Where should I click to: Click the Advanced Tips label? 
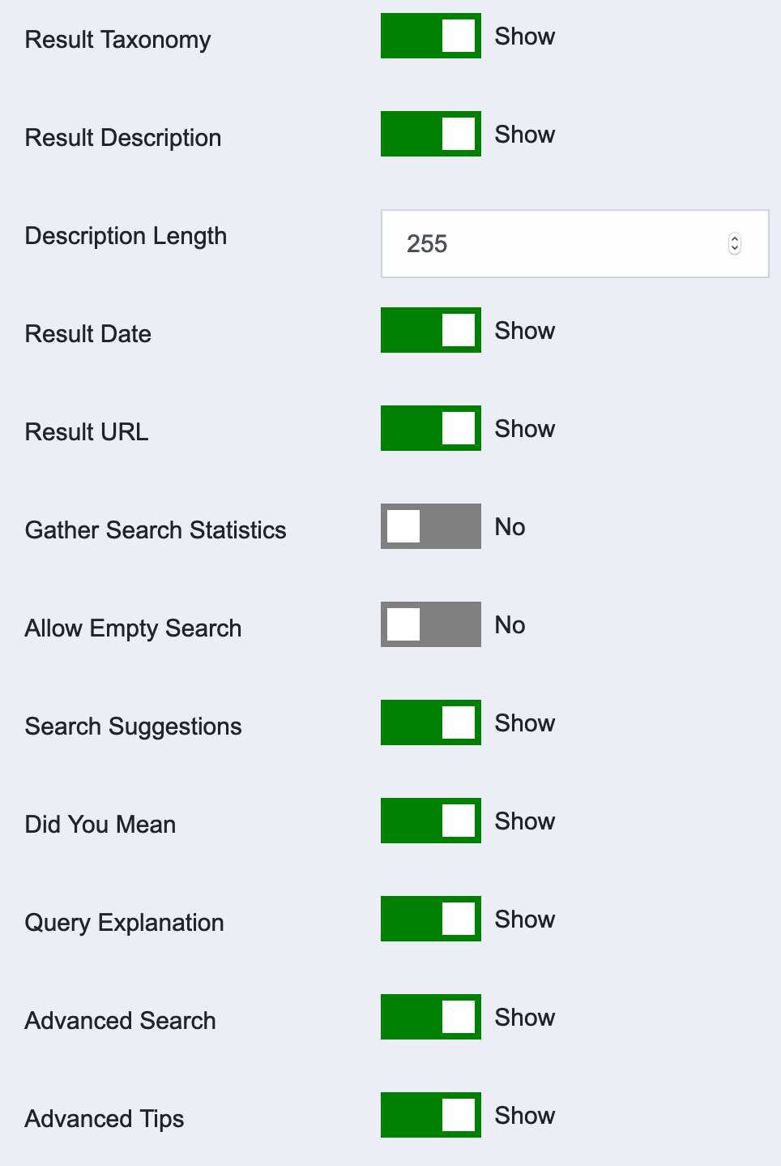click(x=105, y=1119)
